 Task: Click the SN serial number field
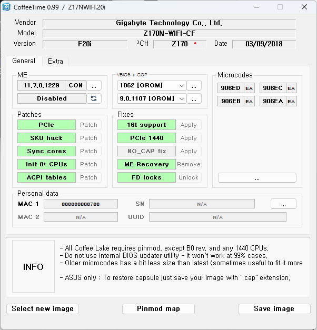pos(202,204)
